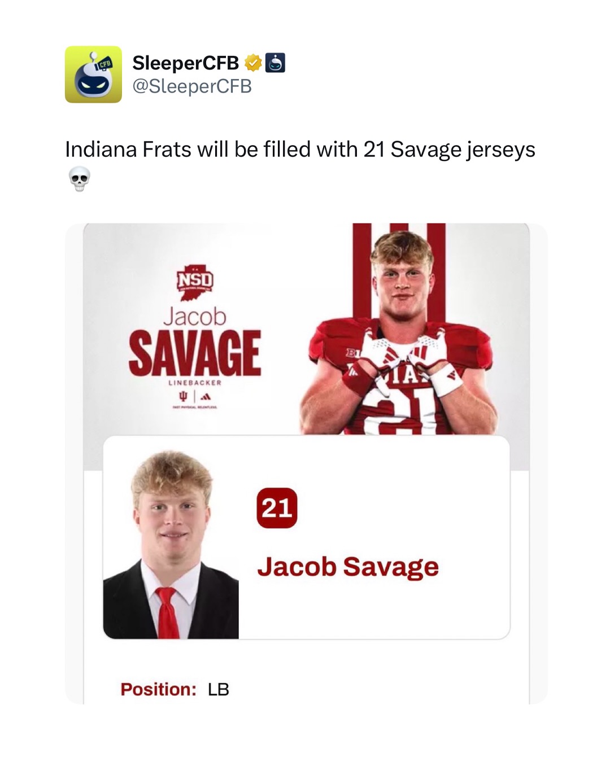Open the SleeperCFB display name

(185, 63)
